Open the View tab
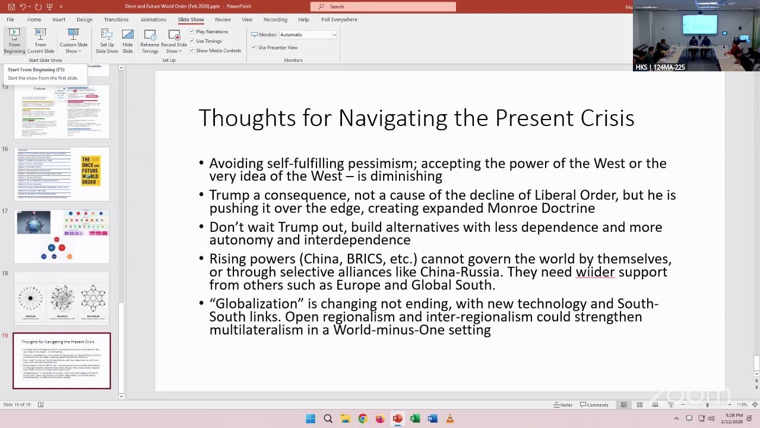This screenshot has height=428, width=760. 247,20
